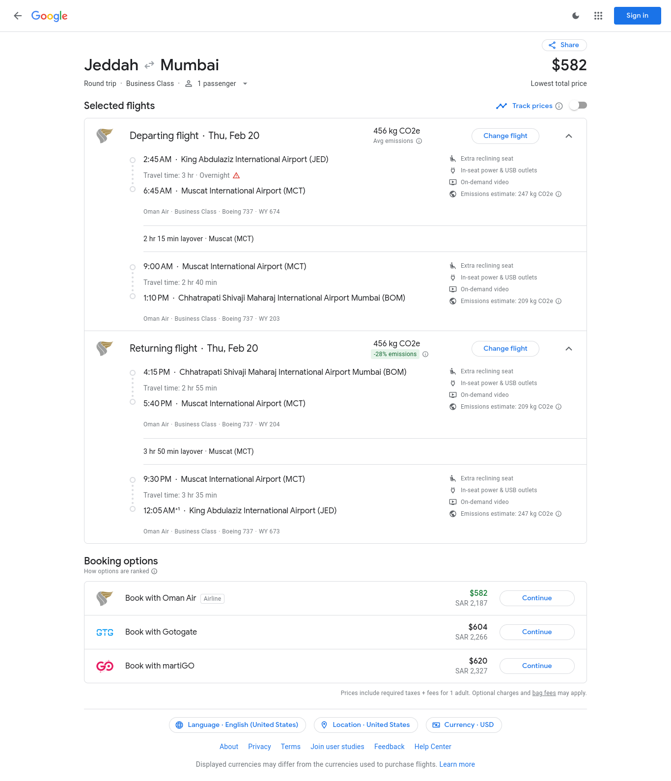The width and height of the screenshot is (671, 781).
Task: Click How options are ranked info icon
Action: tap(154, 571)
